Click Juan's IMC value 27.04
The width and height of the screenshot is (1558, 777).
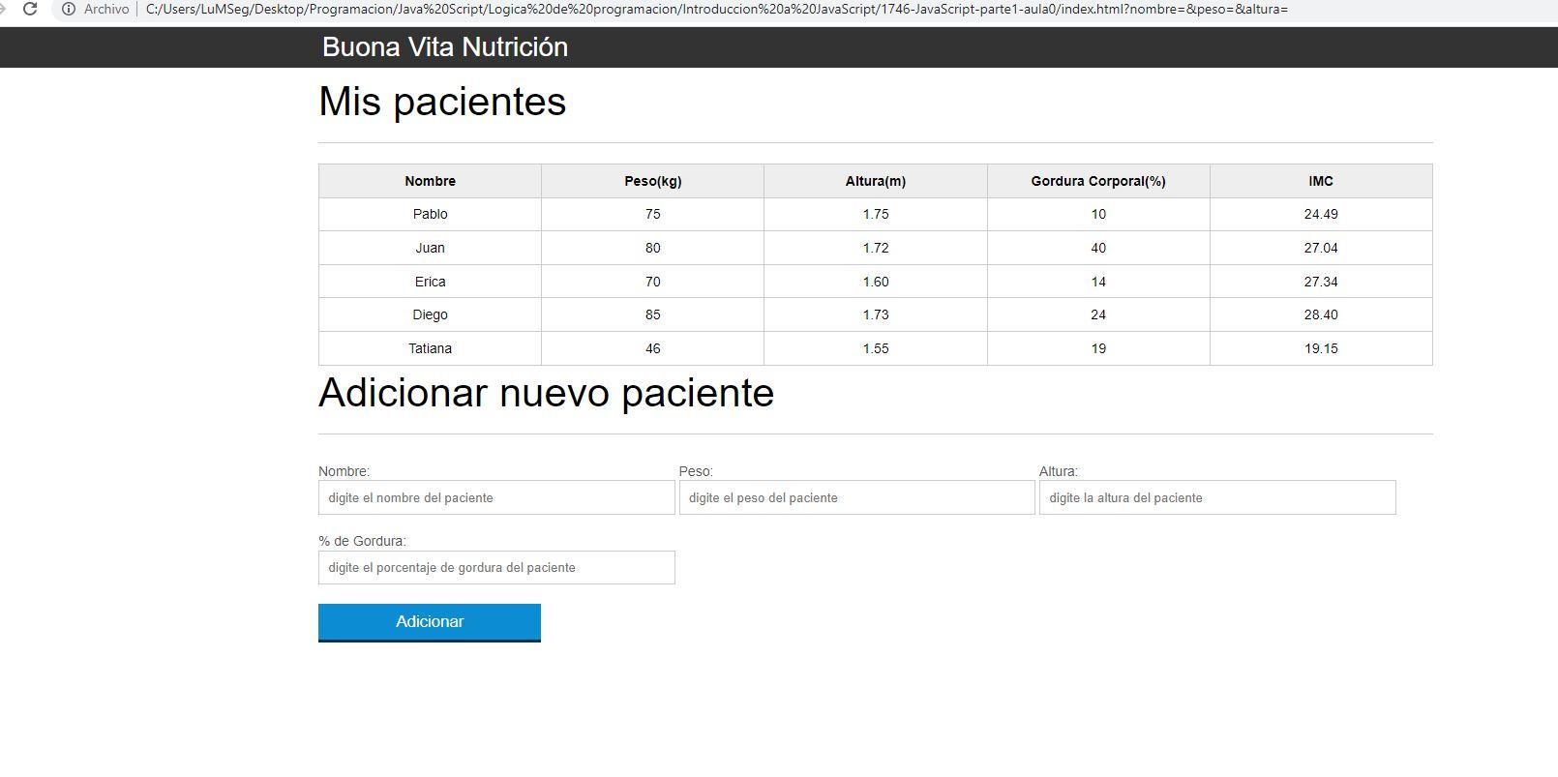(x=1321, y=248)
